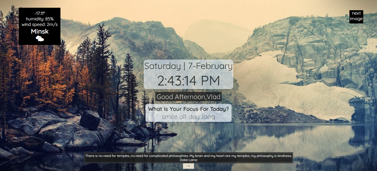Image resolution: width=377 pixels, height=171 pixels.
Task: Click the author name Dalai Lama
Action: click(x=189, y=160)
